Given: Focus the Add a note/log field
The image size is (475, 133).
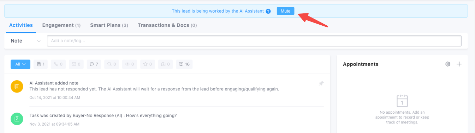Looking at the screenshot, I should point(254,41).
